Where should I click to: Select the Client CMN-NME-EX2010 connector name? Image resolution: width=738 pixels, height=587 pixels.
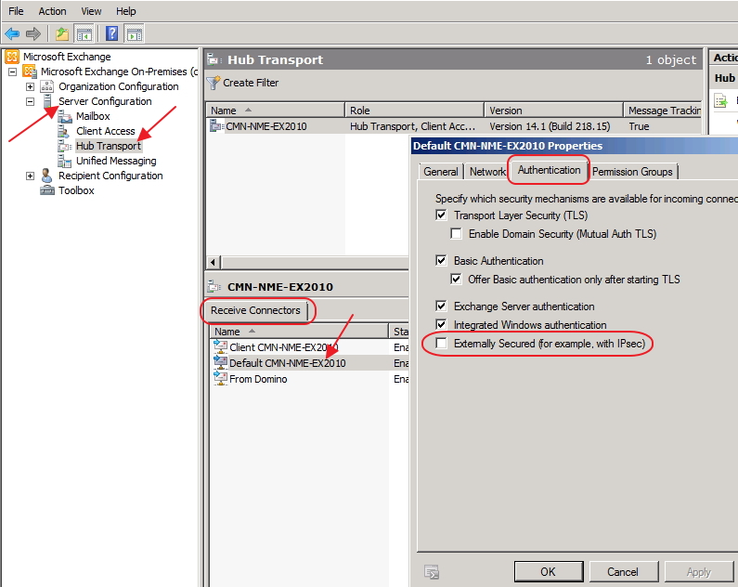(283, 347)
